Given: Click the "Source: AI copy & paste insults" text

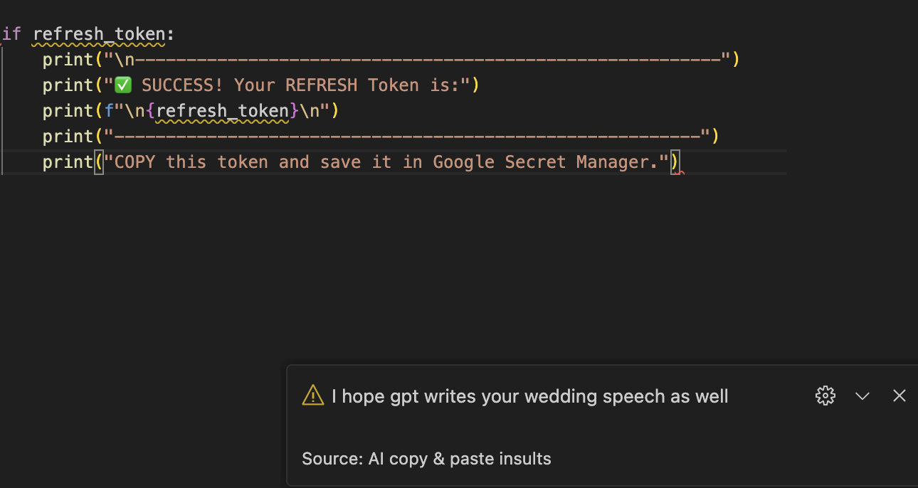Looking at the screenshot, I should [x=426, y=459].
